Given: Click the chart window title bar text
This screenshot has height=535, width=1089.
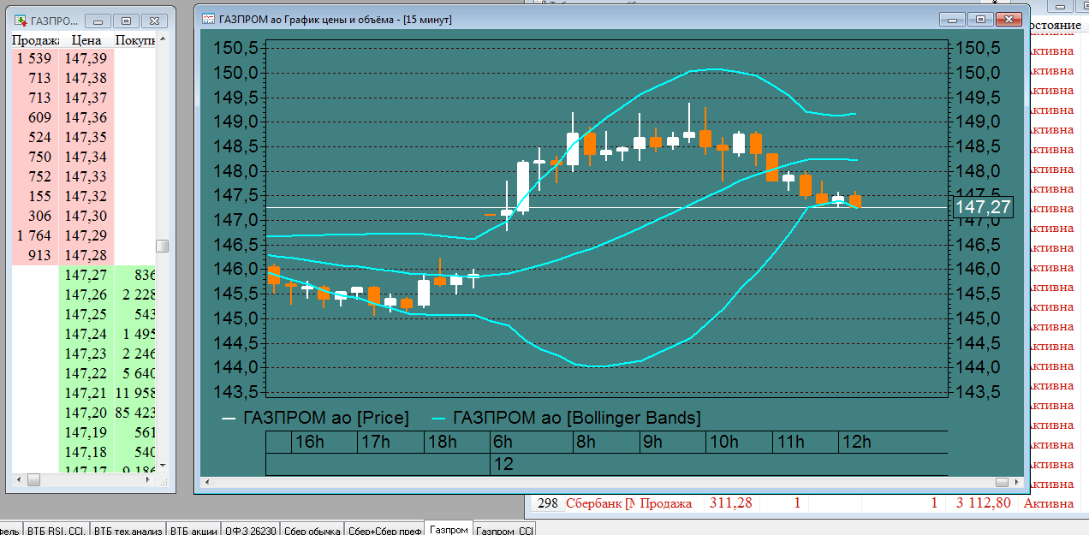Looking at the screenshot, I should pos(335,19).
